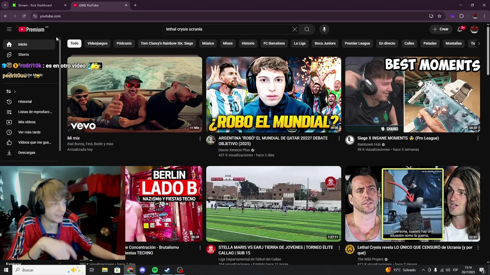Expand the Tú section chevron

(x=15, y=92)
